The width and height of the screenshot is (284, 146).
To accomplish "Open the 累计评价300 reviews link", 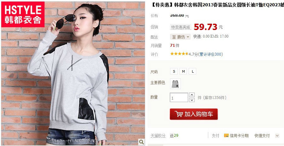I will pos(210,54).
